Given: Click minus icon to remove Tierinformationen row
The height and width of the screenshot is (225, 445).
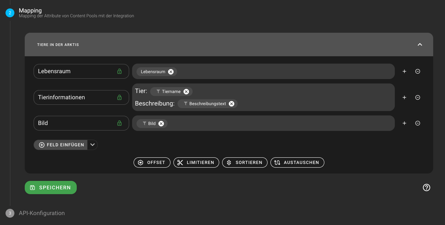Looking at the screenshot, I should click(x=418, y=97).
